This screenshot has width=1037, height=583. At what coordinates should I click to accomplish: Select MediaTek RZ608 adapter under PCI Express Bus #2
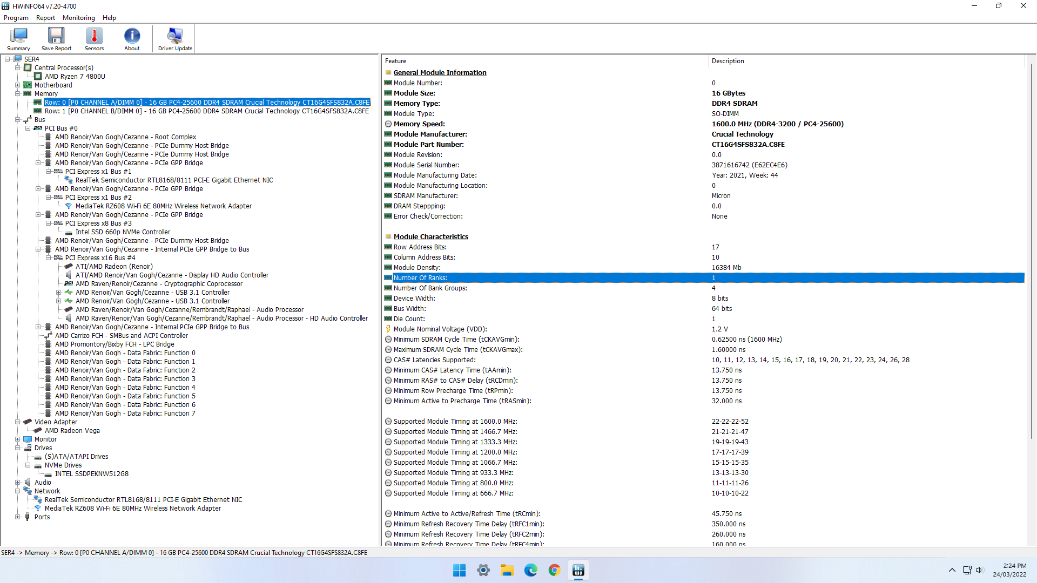pos(164,206)
